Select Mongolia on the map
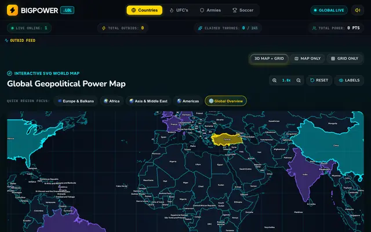Viewport: 371px width, 232px height. [x=332, y=124]
